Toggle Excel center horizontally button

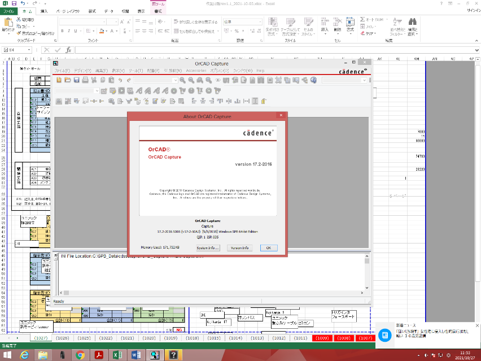[x=144, y=31]
